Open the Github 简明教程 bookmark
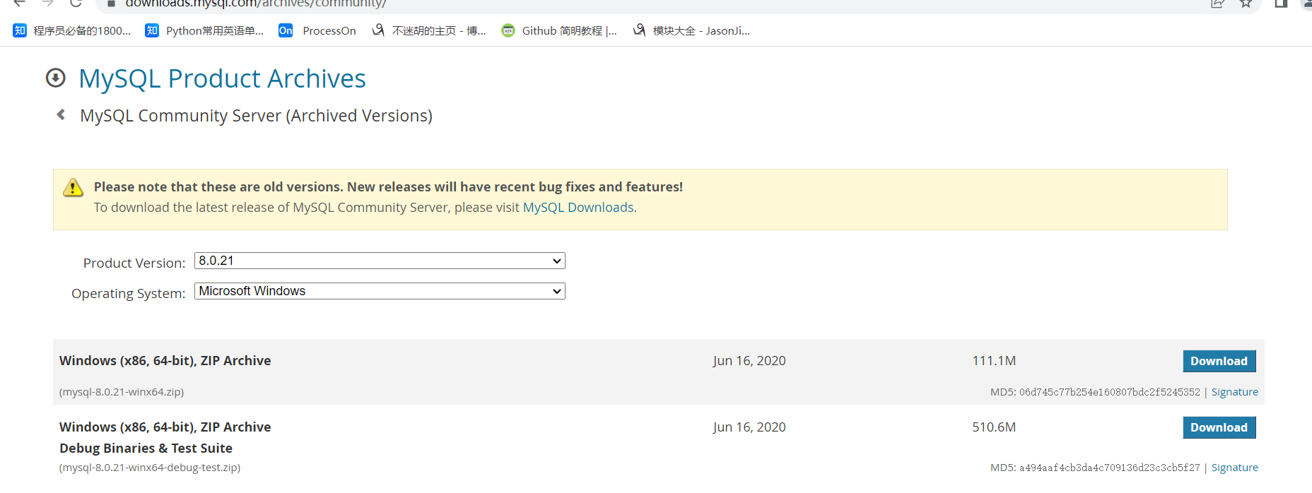 [559, 30]
